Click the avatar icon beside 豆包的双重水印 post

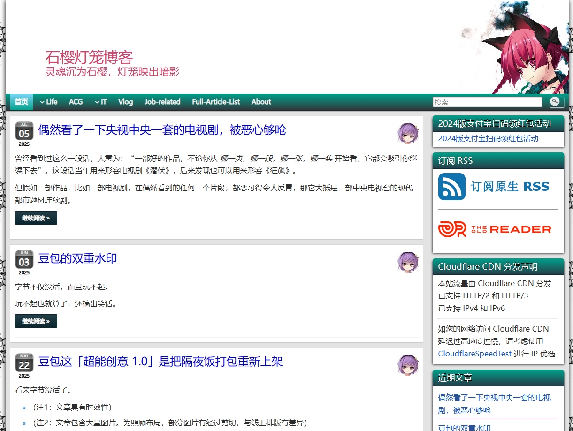pos(408,262)
